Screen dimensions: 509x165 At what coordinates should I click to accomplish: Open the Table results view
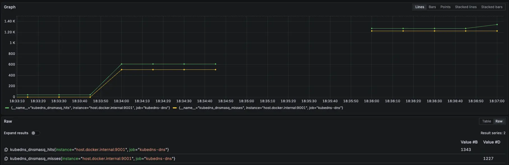pyautogui.click(x=486, y=121)
